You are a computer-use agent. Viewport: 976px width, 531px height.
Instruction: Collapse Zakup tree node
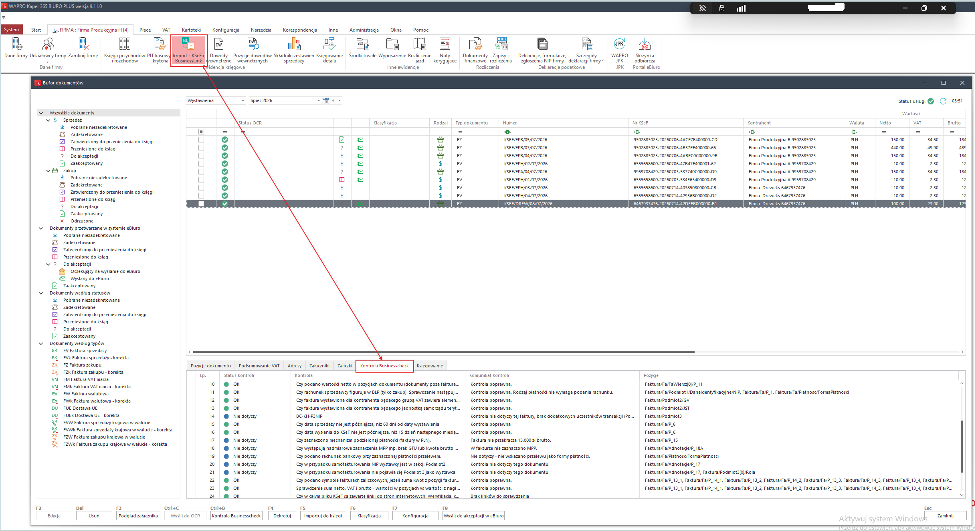(x=48, y=171)
